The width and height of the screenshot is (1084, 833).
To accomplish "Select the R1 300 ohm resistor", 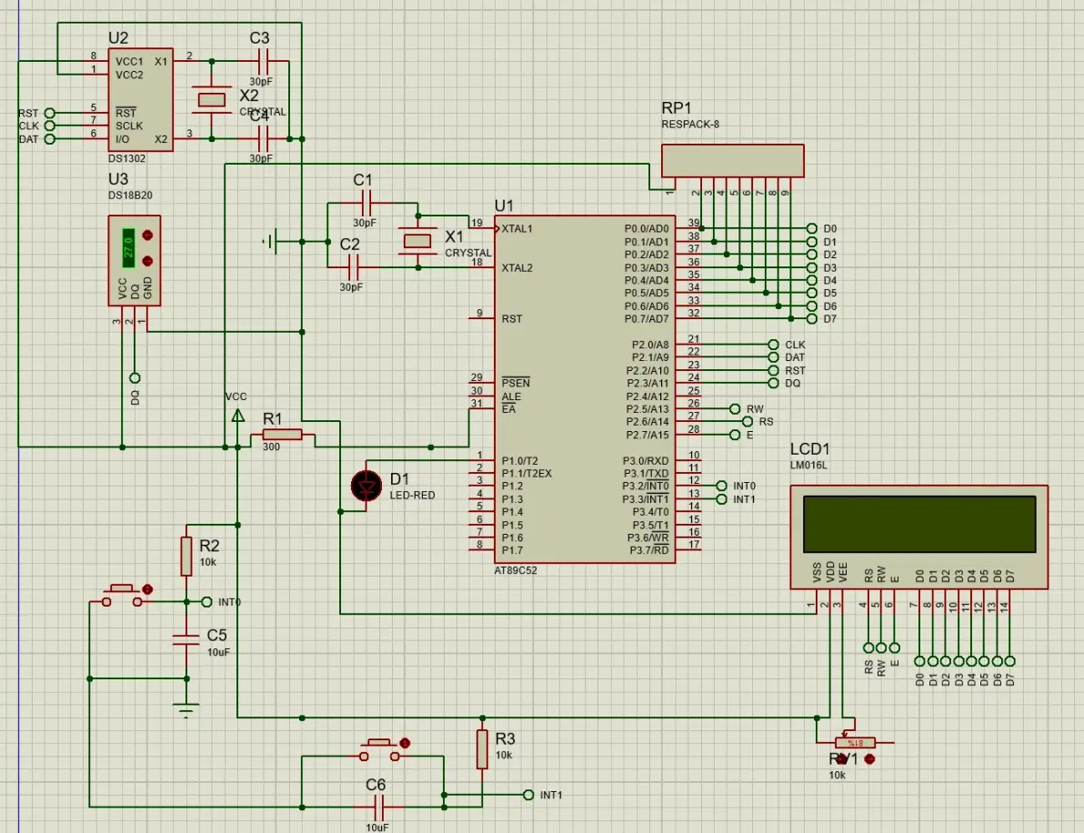I will point(283,436).
